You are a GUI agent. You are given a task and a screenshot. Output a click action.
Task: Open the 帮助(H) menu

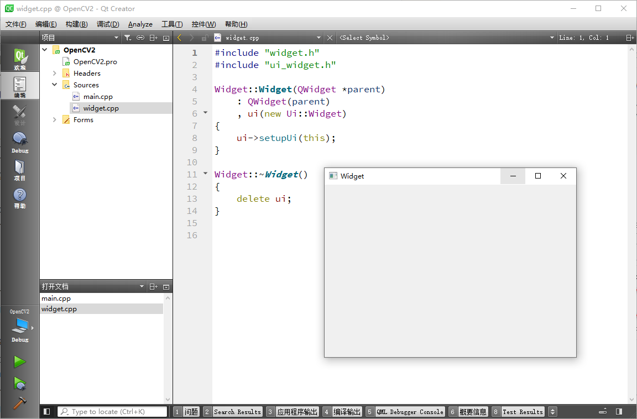[x=236, y=24]
